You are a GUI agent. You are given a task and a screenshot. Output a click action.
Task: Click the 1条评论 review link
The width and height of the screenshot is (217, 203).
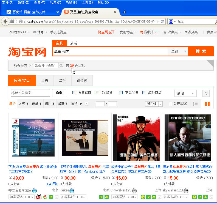(52, 184)
